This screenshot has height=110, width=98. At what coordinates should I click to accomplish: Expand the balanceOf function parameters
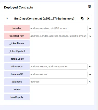click(x=90, y=74)
